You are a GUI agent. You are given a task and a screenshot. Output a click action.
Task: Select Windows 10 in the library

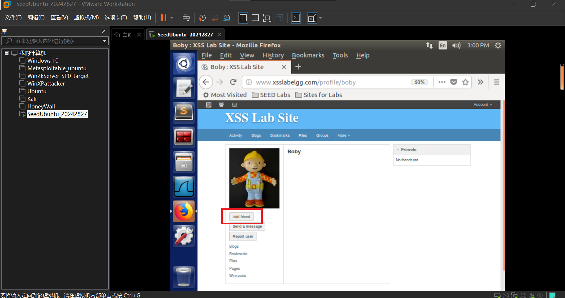coord(43,61)
